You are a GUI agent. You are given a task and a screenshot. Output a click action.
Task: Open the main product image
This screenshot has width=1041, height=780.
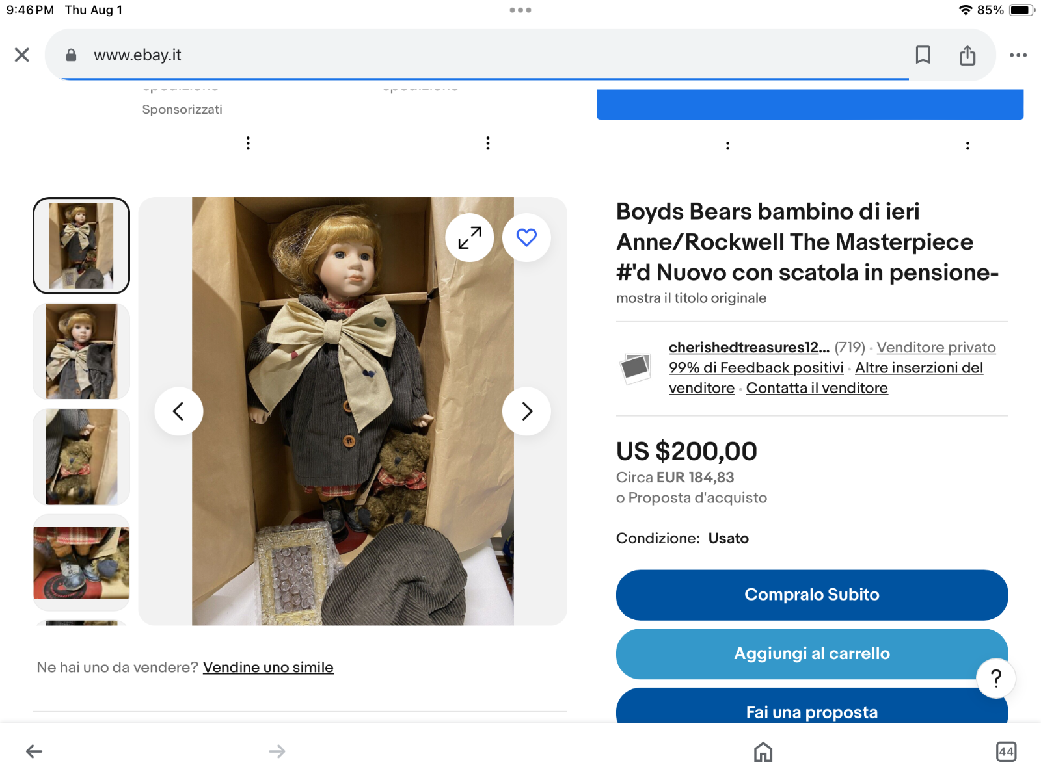(x=353, y=411)
